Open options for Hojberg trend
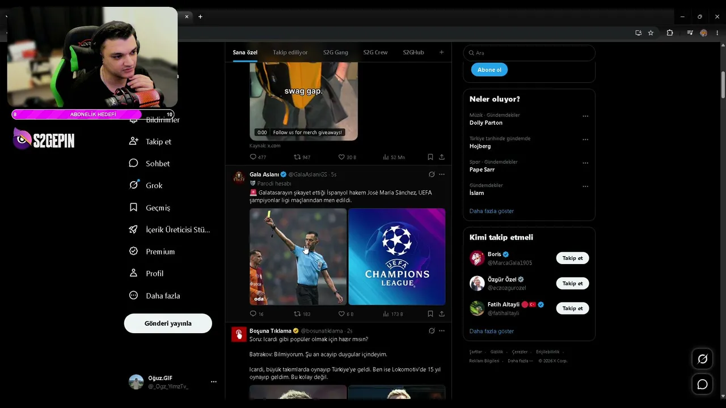The height and width of the screenshot is (408, 726). pyautogui.click(x=585, y=139)
